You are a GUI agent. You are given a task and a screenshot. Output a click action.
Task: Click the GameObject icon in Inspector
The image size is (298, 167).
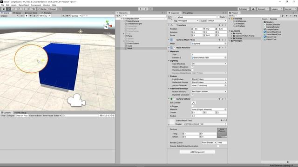tap(170, 18)
